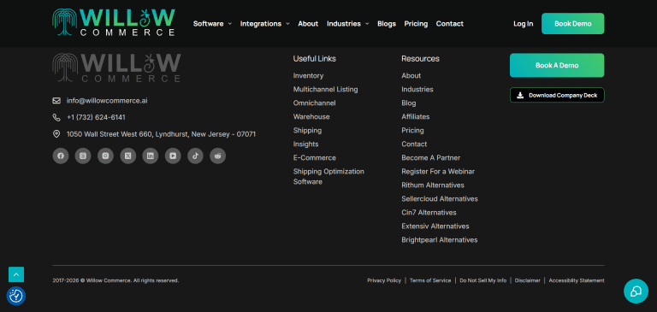Viewport: 657px width, 312px height.
Task: Open the Brightpearl Alternatives link
Action: [440, 240]
